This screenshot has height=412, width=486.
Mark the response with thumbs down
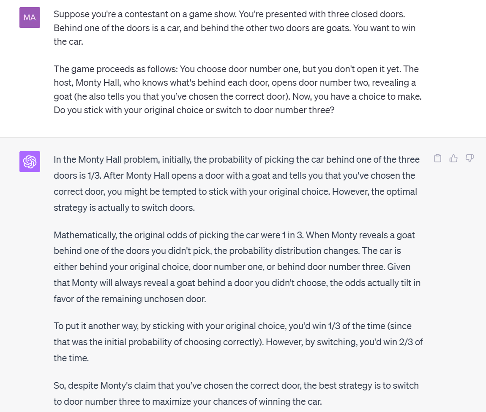coord(470,158)
